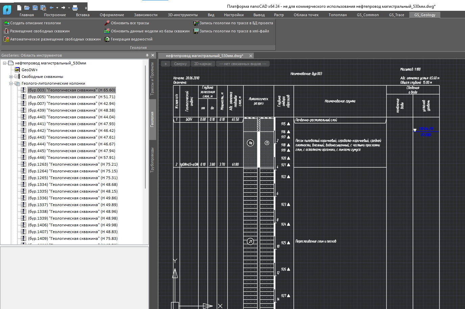Open the undo history dropdown arrow
The height and width of the screenshot is (309, 465).
click(x=57, y=8)
